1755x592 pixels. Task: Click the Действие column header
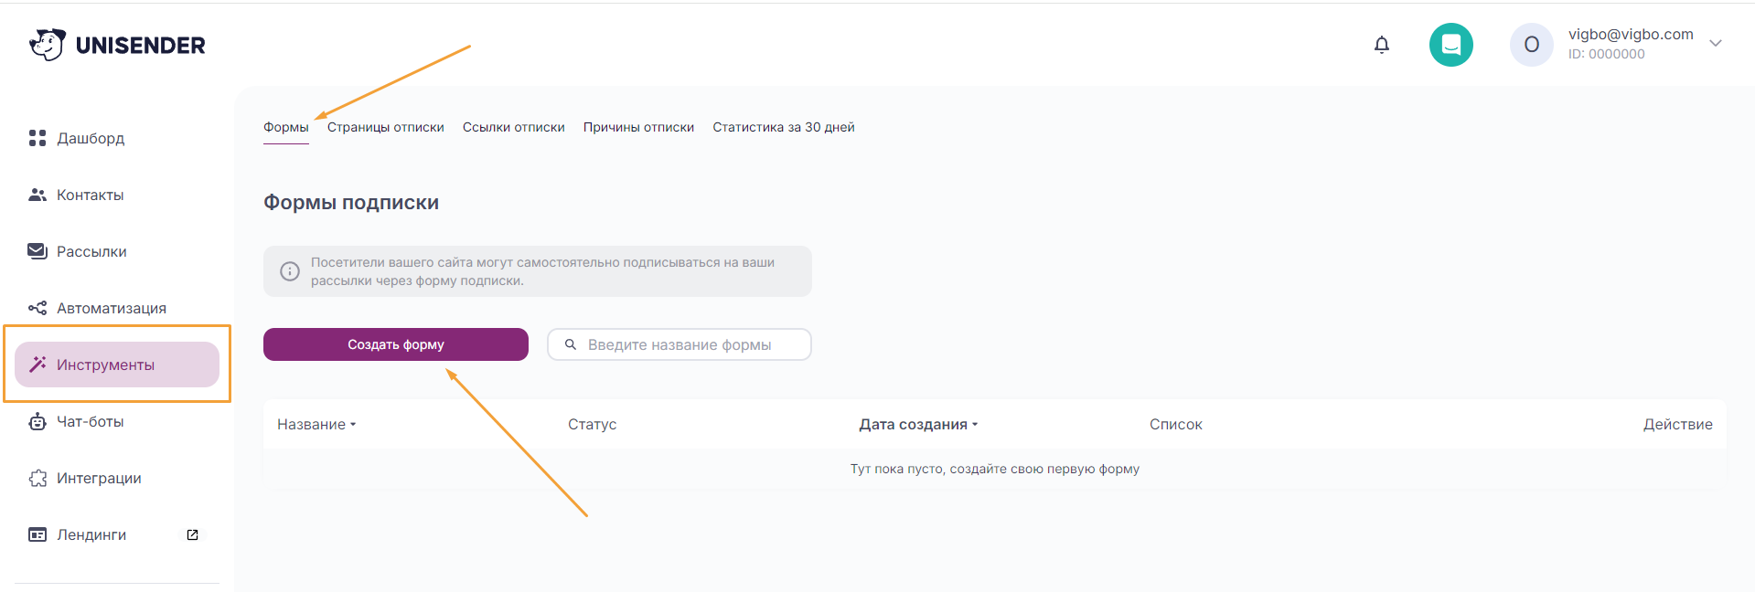coord(1678,424)
